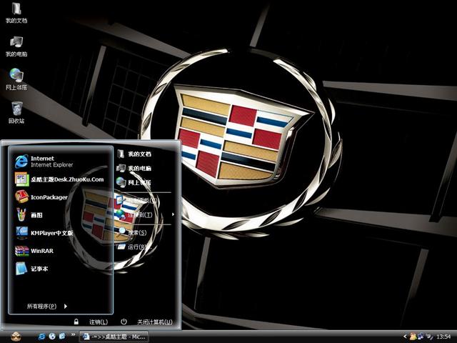Viewport: 457px width, 343px height.
Task: Launch Internet Explorer from the quick launch bar
Action: pyautogui.click(x=41, y=337)
